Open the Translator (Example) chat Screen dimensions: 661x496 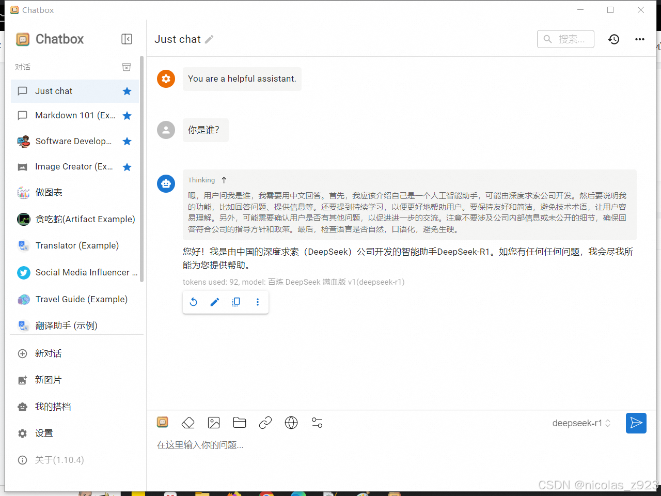75,245
